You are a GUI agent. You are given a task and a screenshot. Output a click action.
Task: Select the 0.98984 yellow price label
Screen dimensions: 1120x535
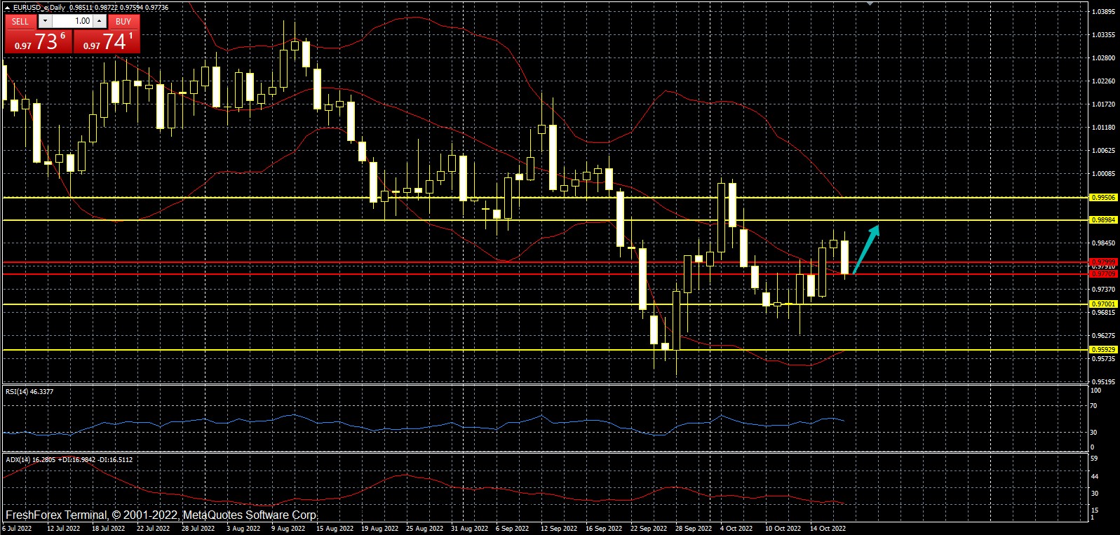point(1103,220)
